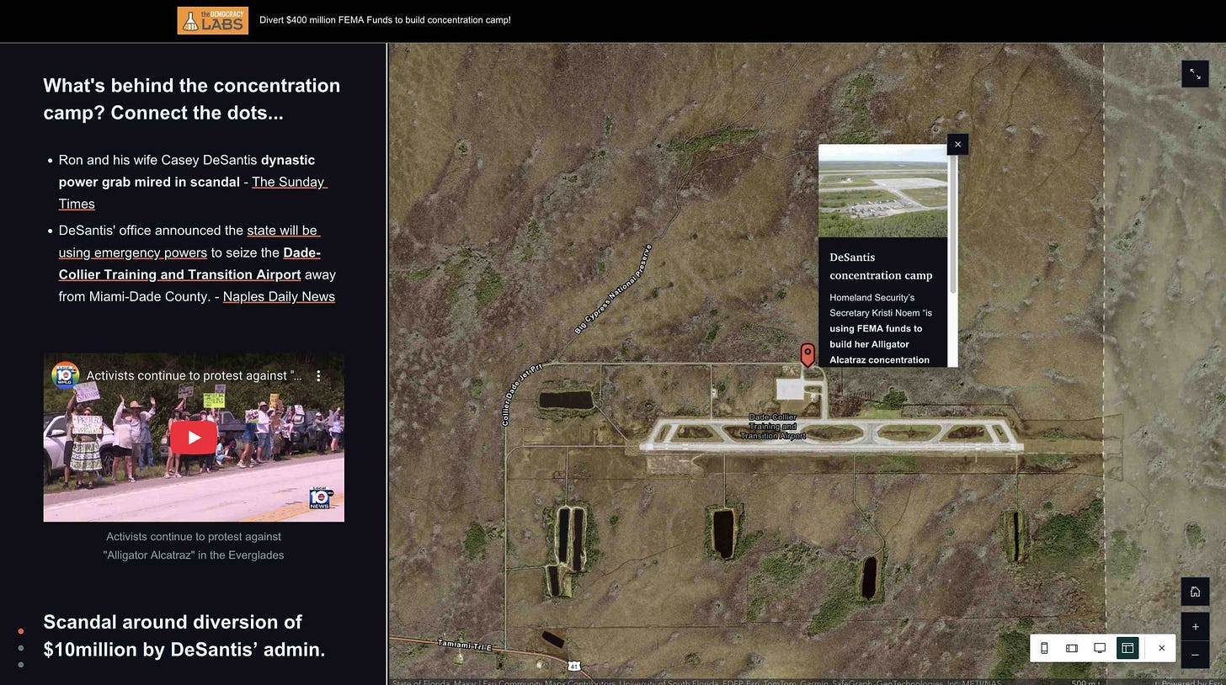The image size is (1226, 685).
Task: Open video title 'Activists continue to protest against'
Action: point(194,375)
